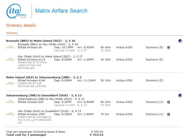
Task: Click the meal icon for Etihad Airways 56
Action: [169, 48]
